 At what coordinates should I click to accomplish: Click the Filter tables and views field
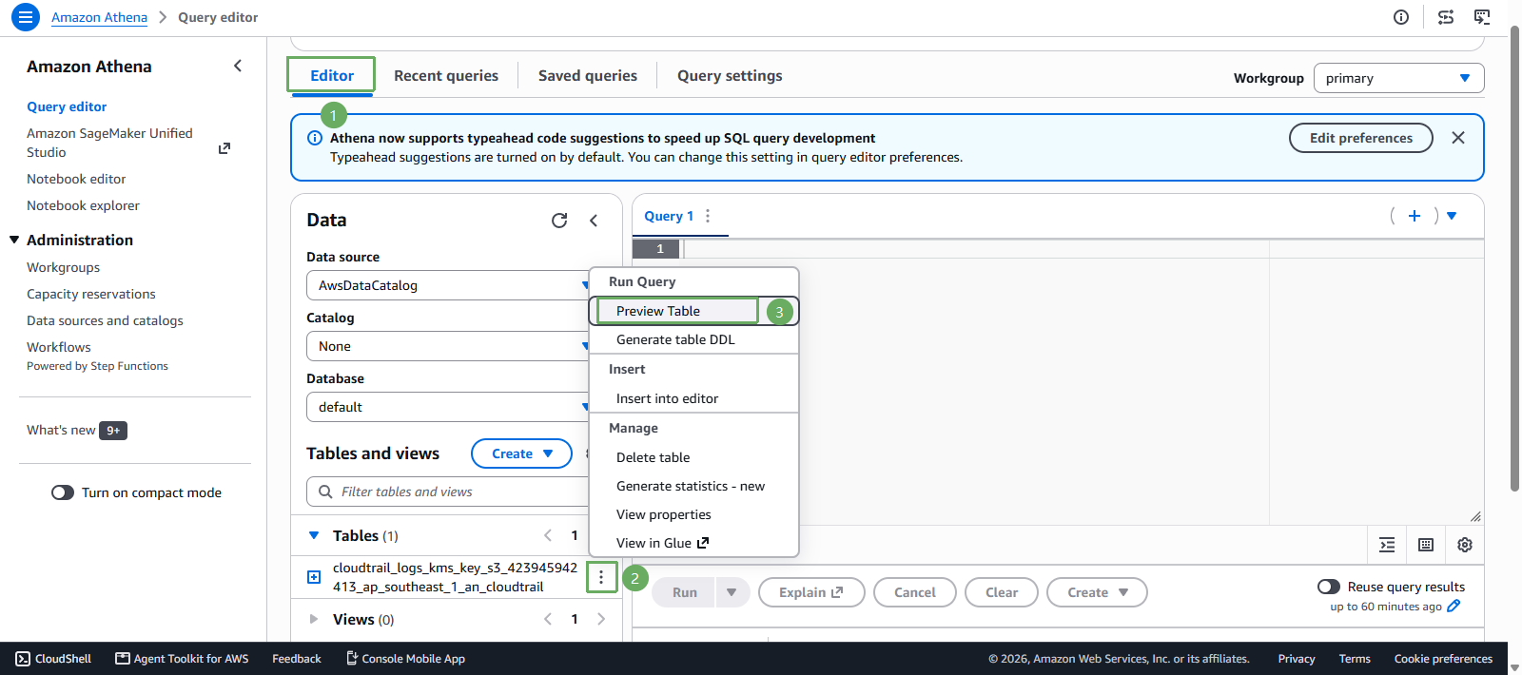point(447,492)
